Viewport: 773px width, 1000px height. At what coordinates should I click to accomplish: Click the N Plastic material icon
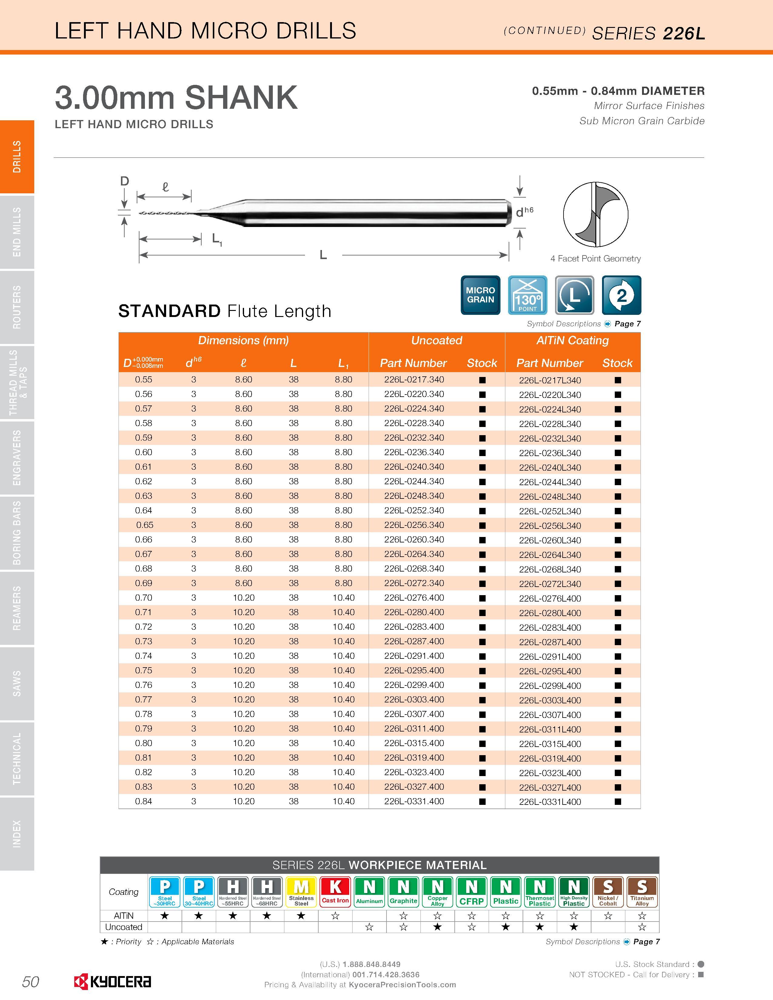(x=506, y=892)
